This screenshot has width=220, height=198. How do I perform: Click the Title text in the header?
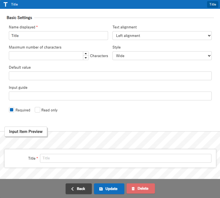14,4
